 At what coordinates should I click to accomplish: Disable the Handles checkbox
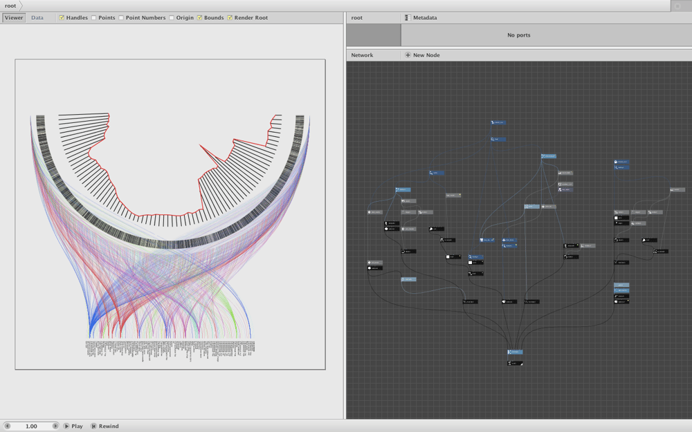(x=62, y=18)
